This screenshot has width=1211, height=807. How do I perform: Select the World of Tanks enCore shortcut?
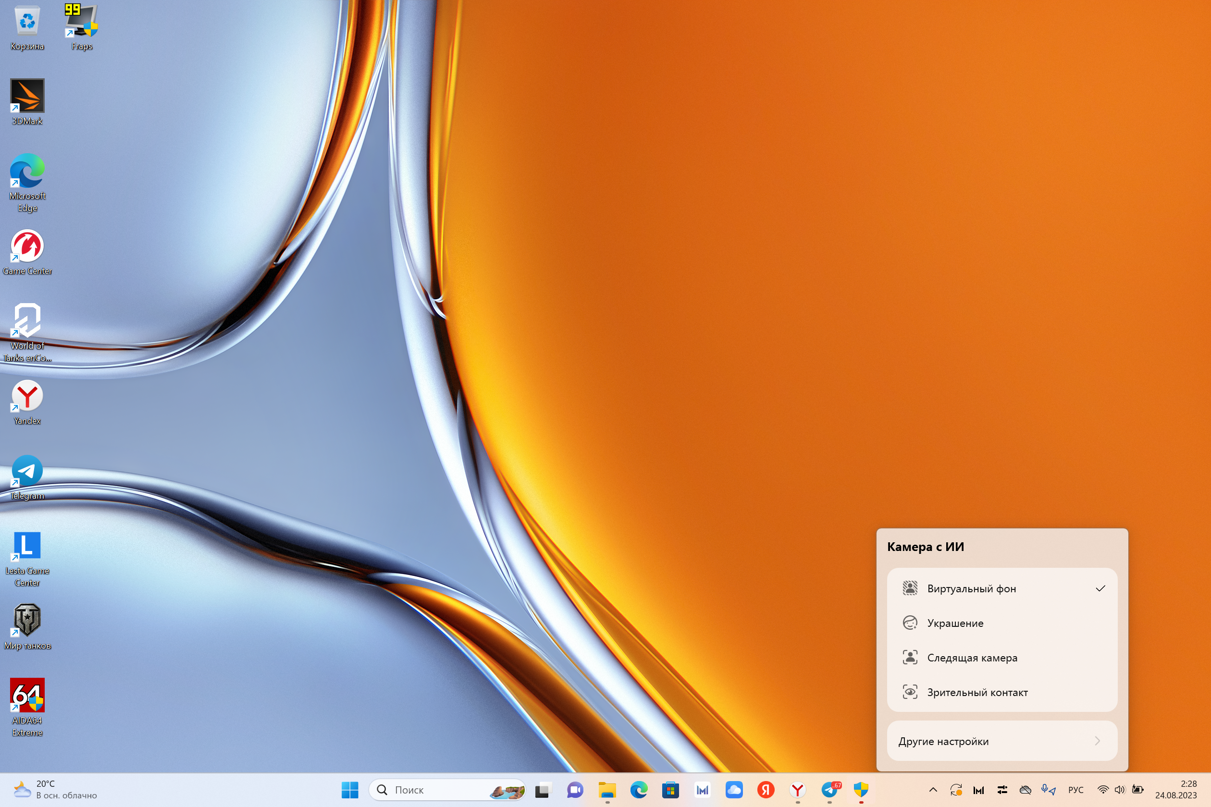[27, 333]
